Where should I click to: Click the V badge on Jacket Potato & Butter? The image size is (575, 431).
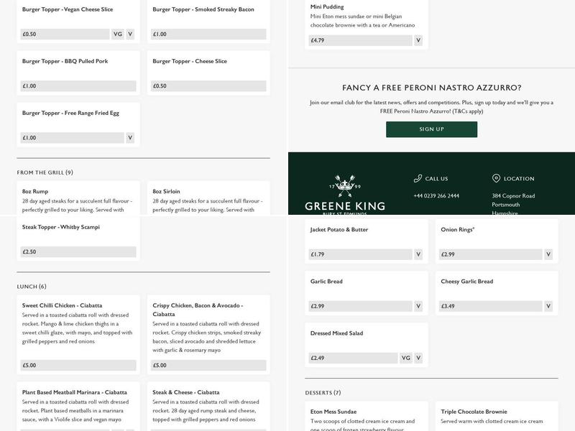coord(418,254)
